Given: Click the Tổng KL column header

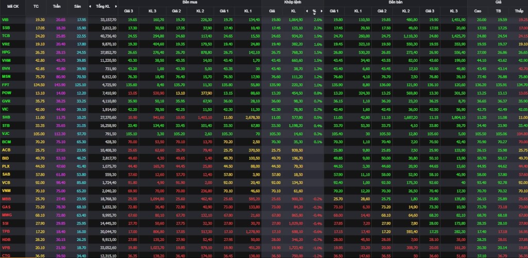Looking at the screenshot, I should pos(103,6).
